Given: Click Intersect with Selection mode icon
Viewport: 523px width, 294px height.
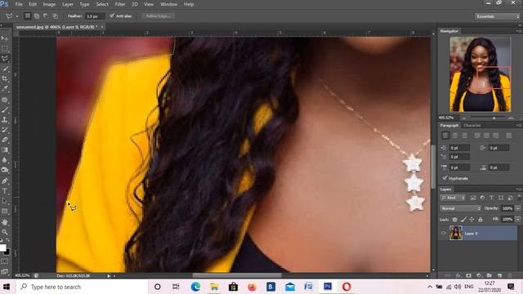Looking at the screenshot, I should click(55, 16).
